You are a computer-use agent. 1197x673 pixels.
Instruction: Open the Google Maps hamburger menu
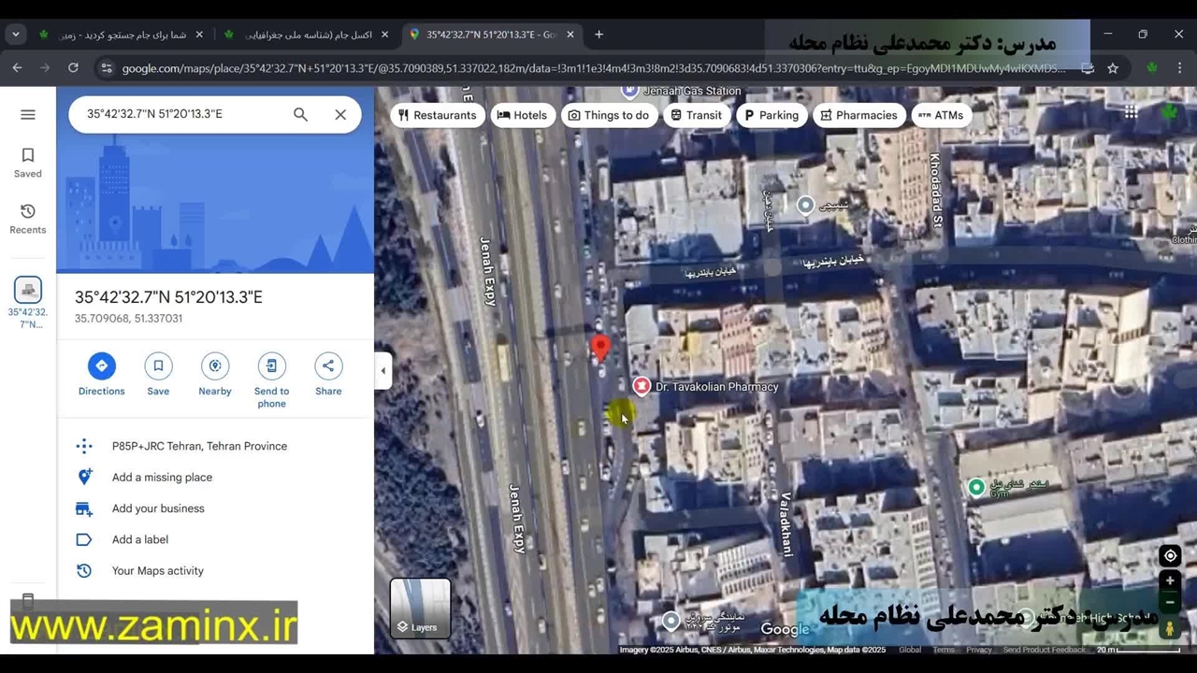(x=28, y=115)
